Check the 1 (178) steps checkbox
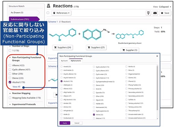The height and width of the screenshot is (127, 174). (x=10, y=50)
